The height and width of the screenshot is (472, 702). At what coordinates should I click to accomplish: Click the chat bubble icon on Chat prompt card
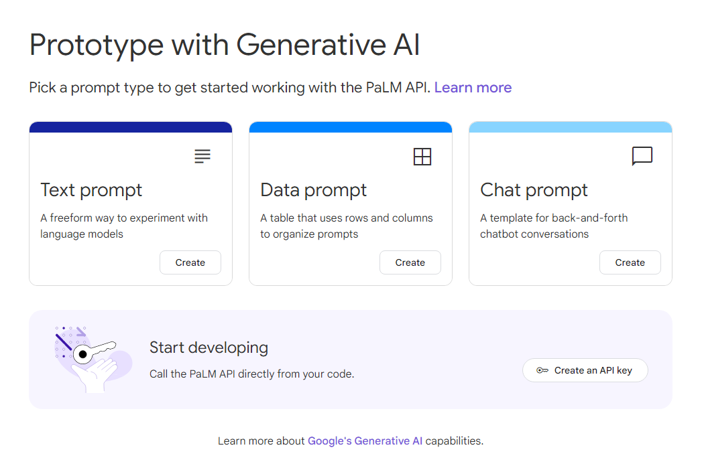pos(642,156)
